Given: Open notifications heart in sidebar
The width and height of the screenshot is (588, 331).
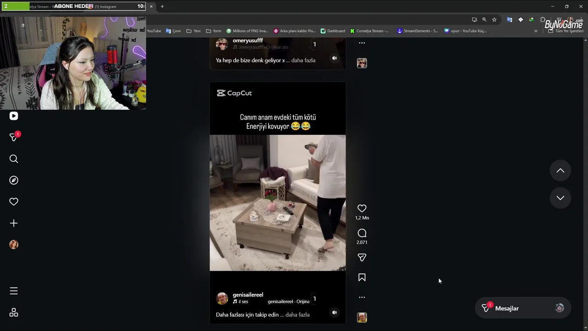Looking at the screenshot, I should (x=14, y=201).
